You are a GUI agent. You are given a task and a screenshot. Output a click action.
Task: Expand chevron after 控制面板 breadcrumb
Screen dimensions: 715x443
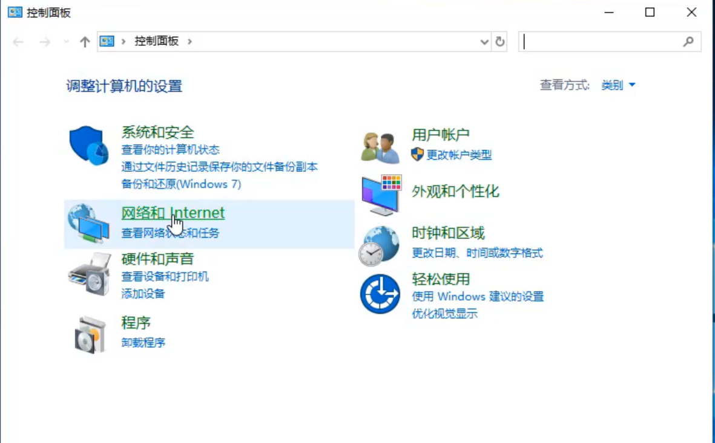pos(189,42)
